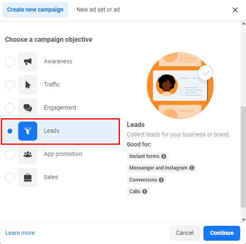
Task: Cancel the campaign creation dialog
Action: pos(185,233)
